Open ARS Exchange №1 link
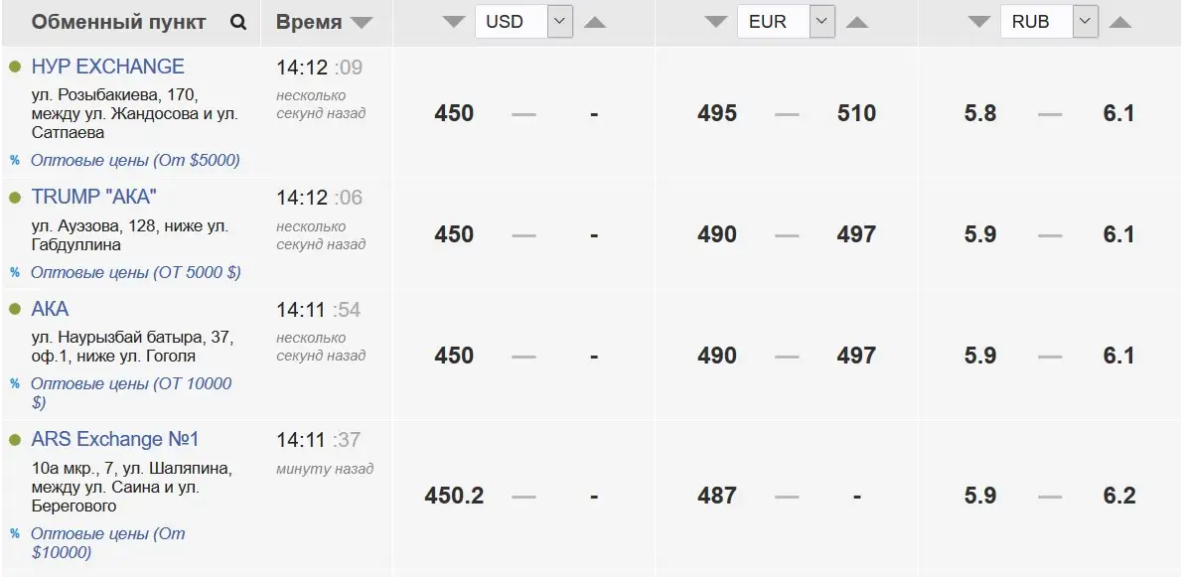Screen dimensions: 1181x577 coord(115,439)
